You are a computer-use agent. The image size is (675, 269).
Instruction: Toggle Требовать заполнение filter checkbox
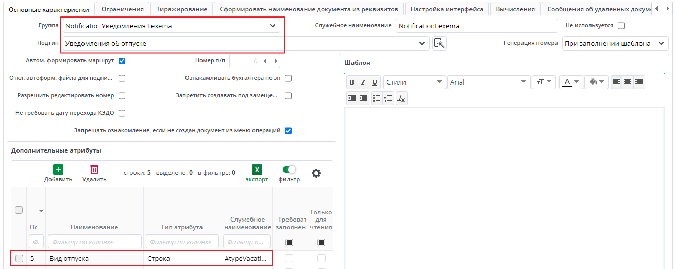tap(289, 242)
